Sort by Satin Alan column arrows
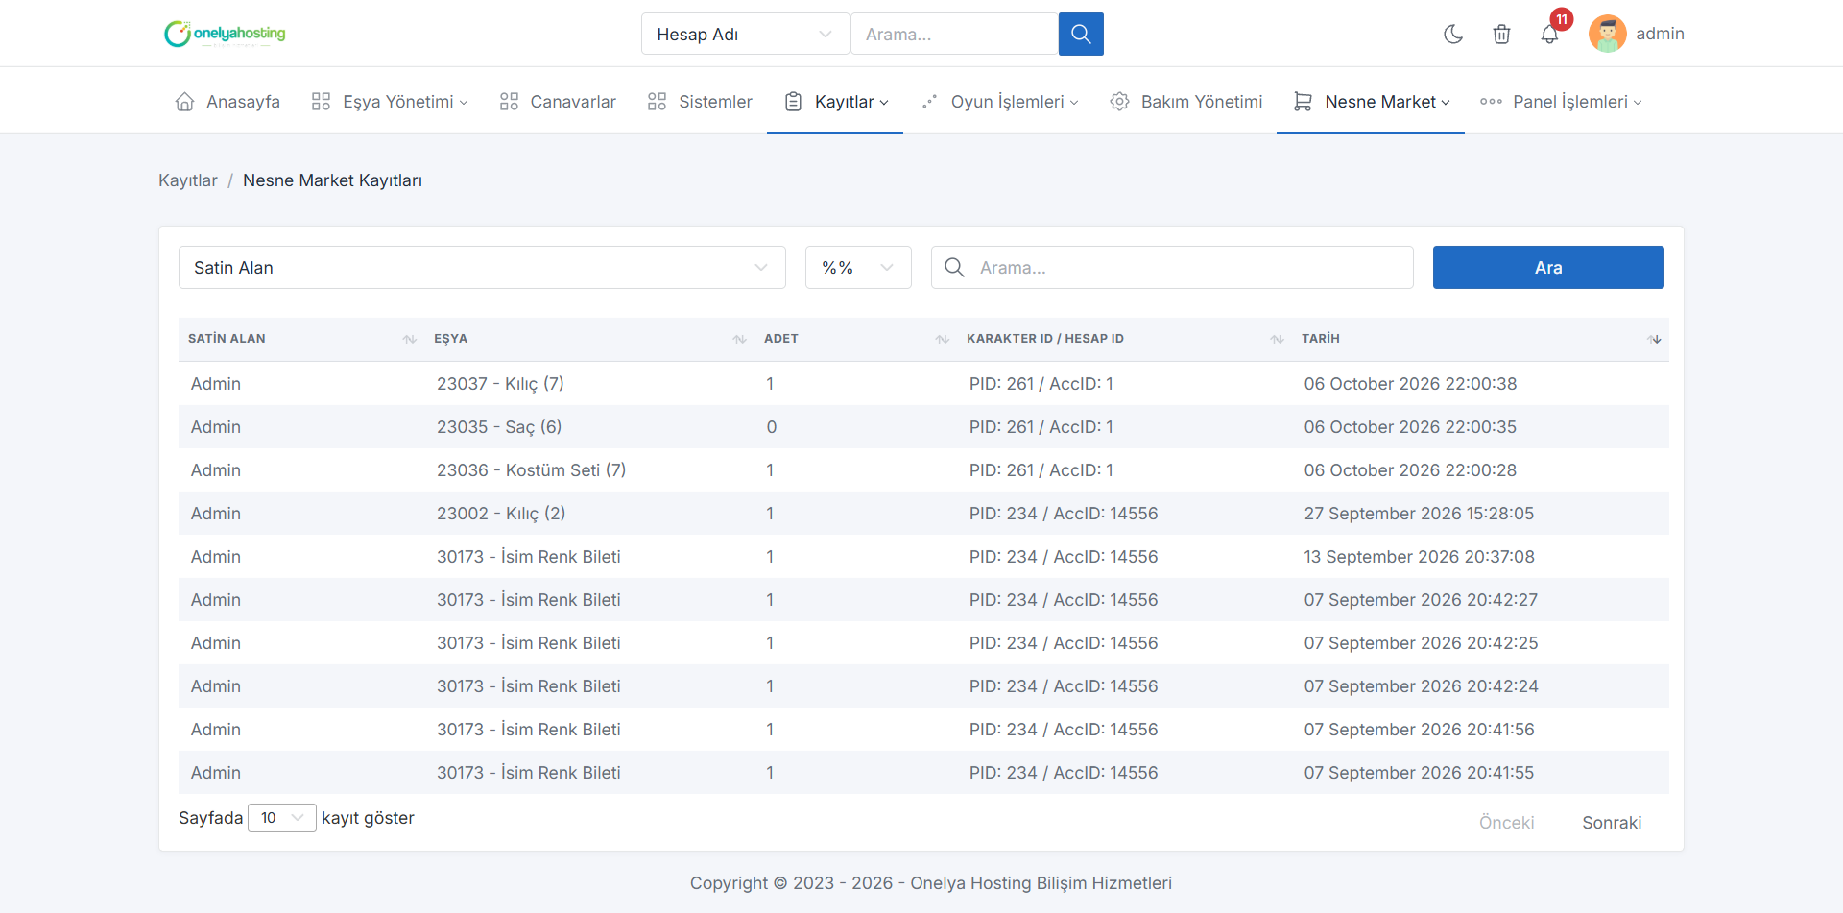This screenshot has height=913, width=1843. (410, 339)
